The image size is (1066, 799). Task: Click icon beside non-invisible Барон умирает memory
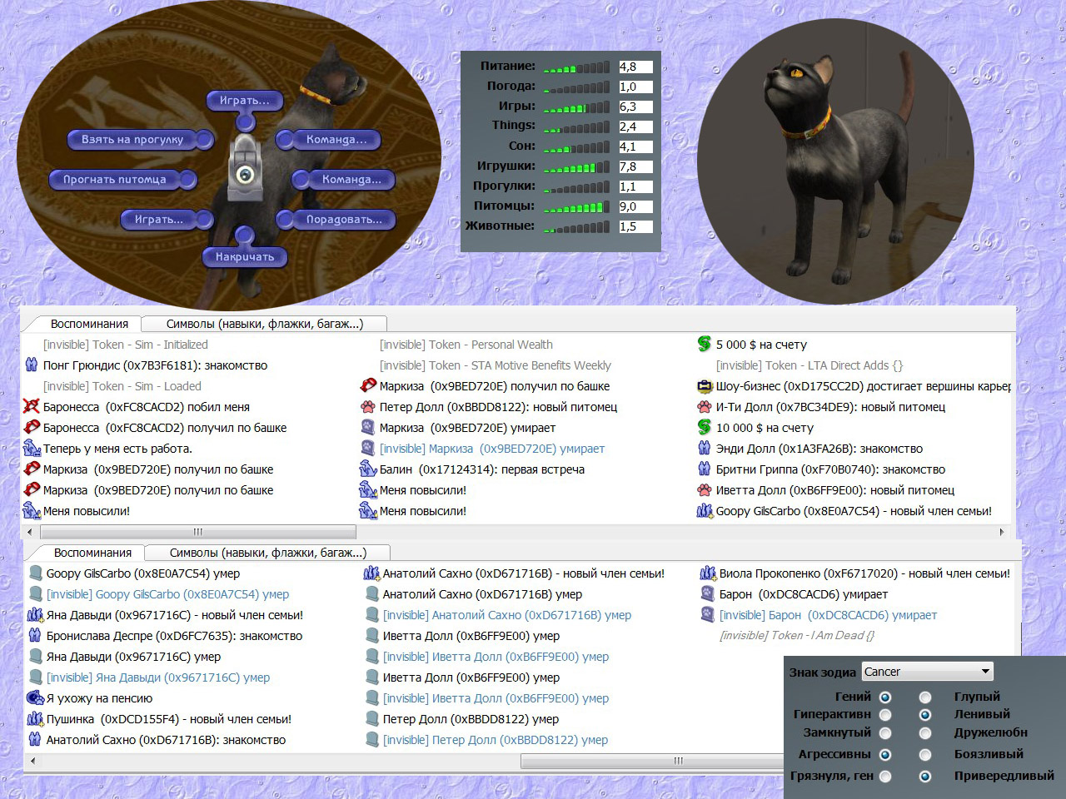pyautogui.click(x=708, y=594)
